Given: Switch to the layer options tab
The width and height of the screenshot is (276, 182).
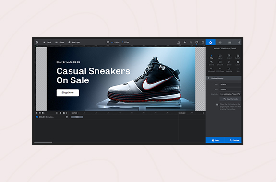Looking at the screenshot, I should click(x=239, y=42).
